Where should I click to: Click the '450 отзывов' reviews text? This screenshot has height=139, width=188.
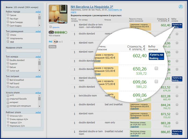55,35
